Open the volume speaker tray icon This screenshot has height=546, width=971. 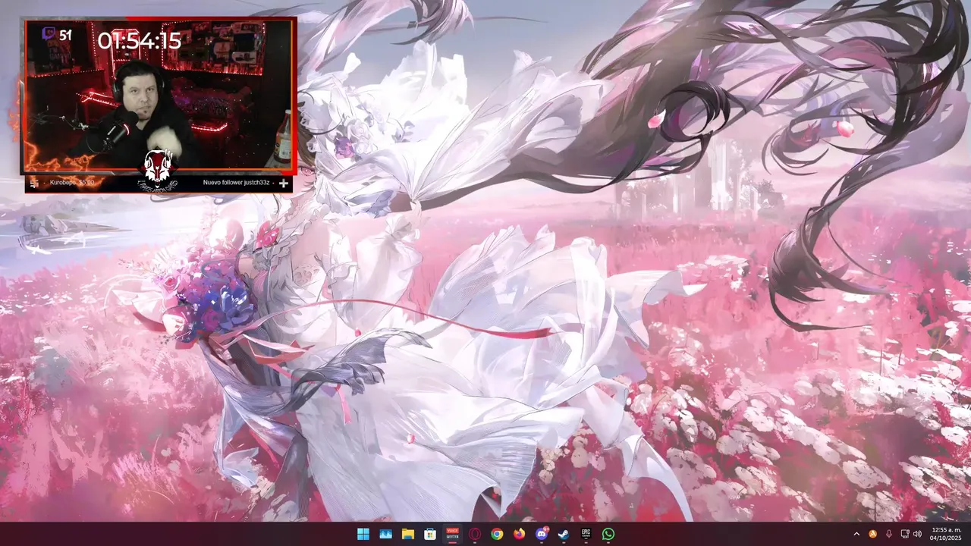tap(917, 534)
